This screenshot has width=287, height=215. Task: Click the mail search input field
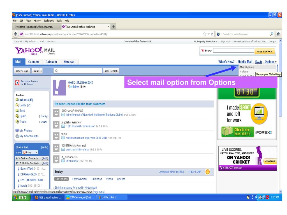pos(78,71)
